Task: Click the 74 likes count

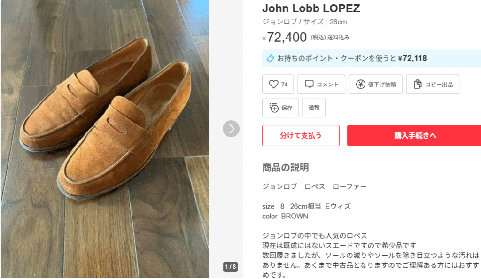Action: click(x=284, y=85)
